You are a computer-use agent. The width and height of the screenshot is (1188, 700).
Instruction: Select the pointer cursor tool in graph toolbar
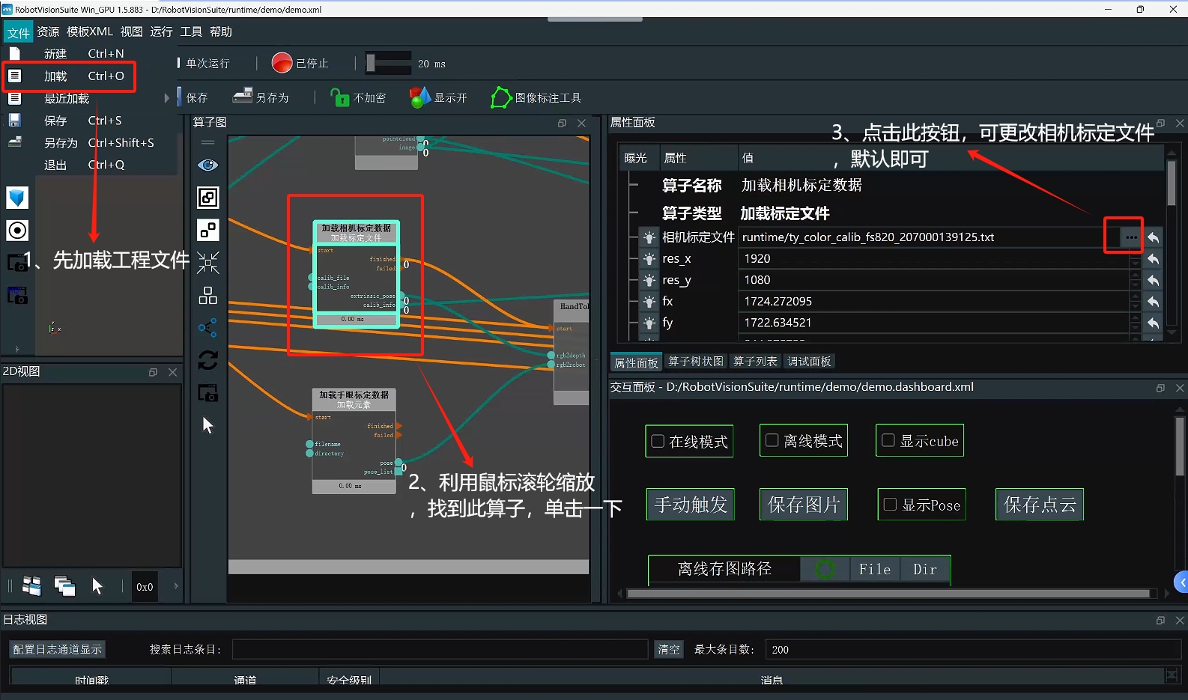[207, 425]
